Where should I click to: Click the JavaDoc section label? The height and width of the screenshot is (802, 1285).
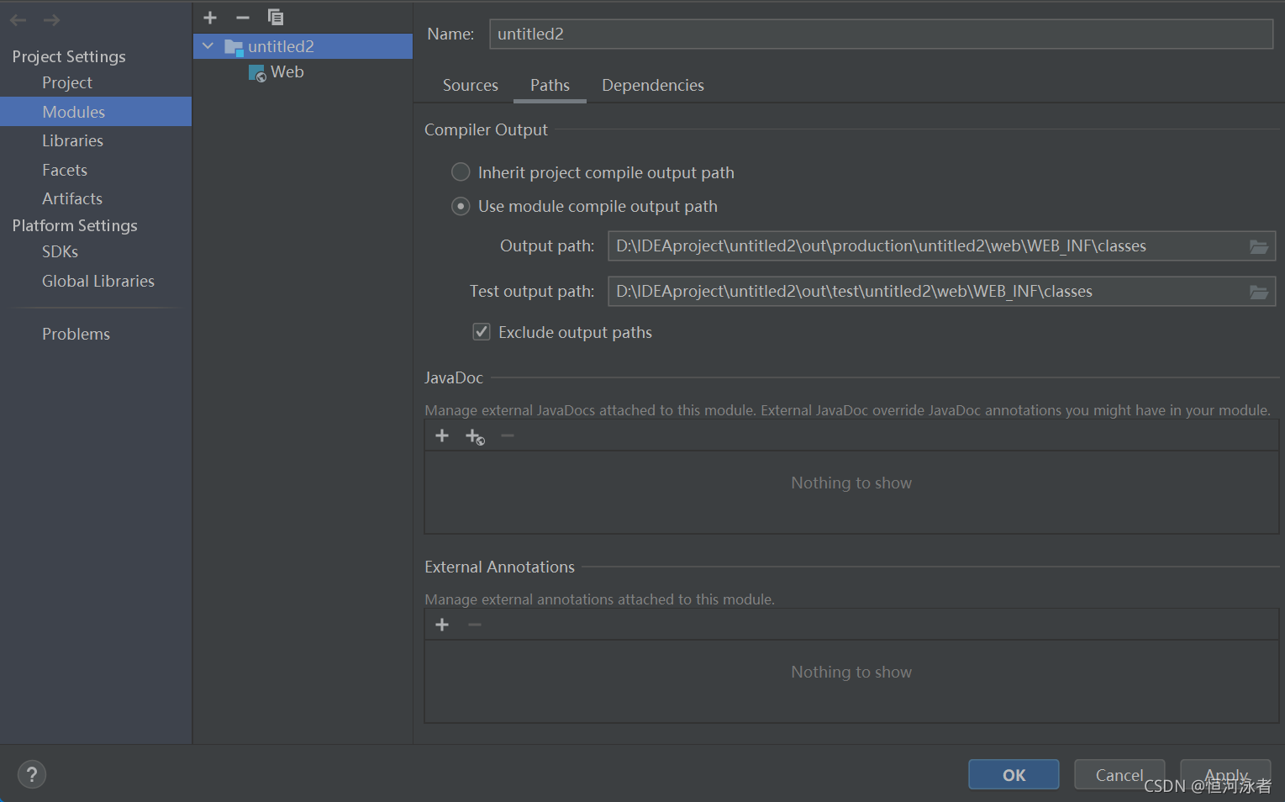click(x=454, y=377)
